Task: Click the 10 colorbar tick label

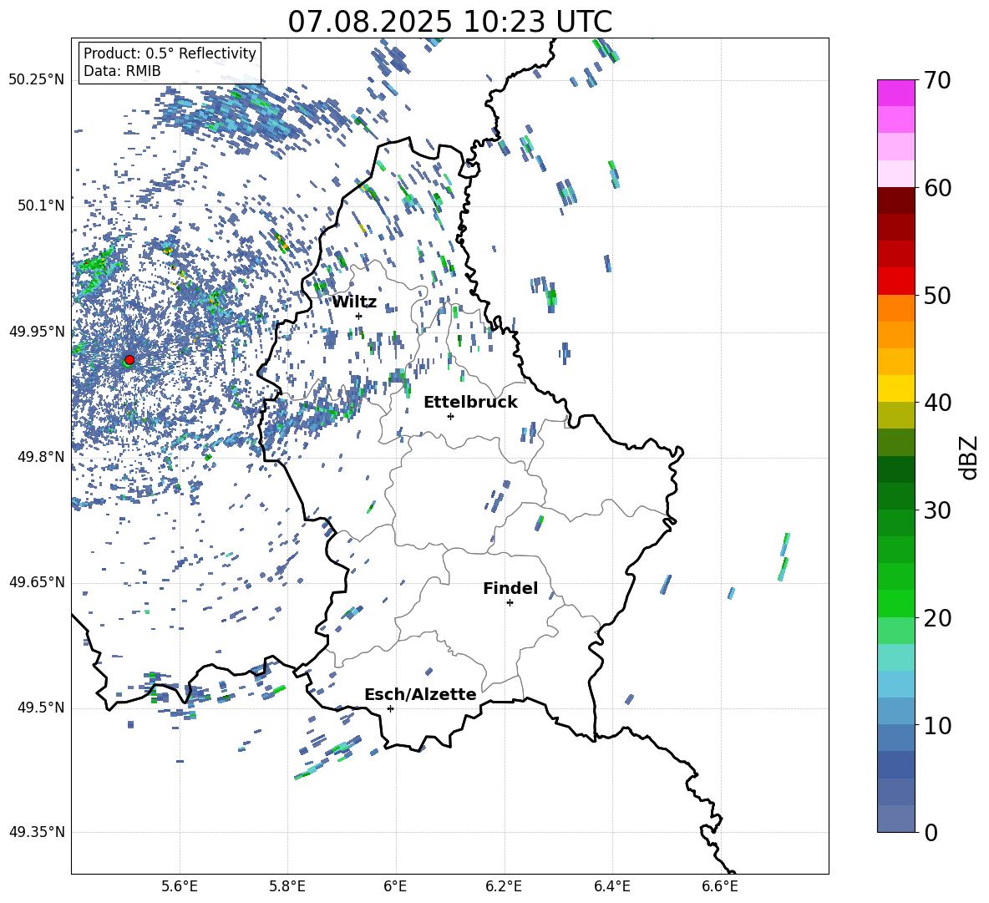Action: (x=938, y=725)
